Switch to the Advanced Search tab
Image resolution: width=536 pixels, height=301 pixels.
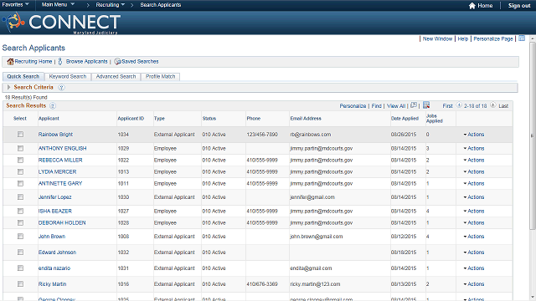116,76
